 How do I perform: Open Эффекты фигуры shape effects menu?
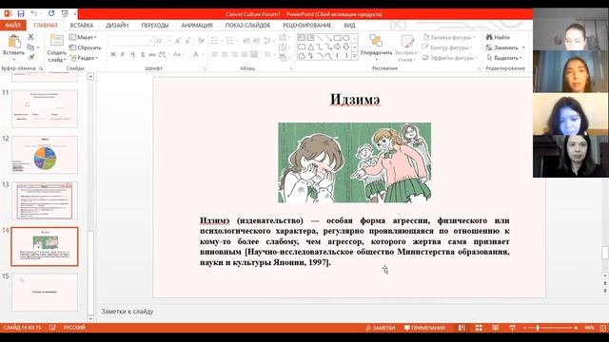coord(449,58)
